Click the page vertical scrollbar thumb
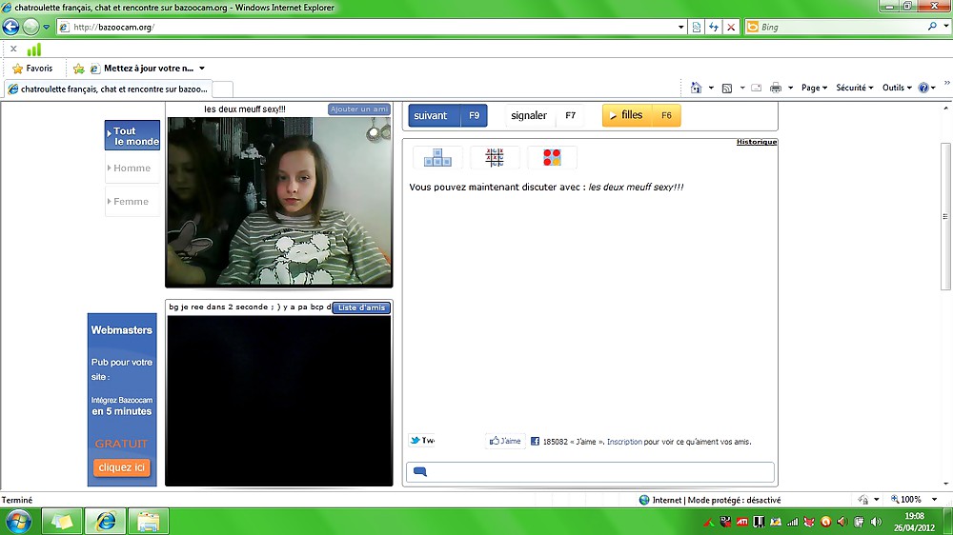Screen dimensions: 953x535 click(945, 216)
